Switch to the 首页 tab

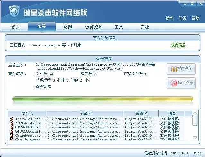(x=15, y=27)
